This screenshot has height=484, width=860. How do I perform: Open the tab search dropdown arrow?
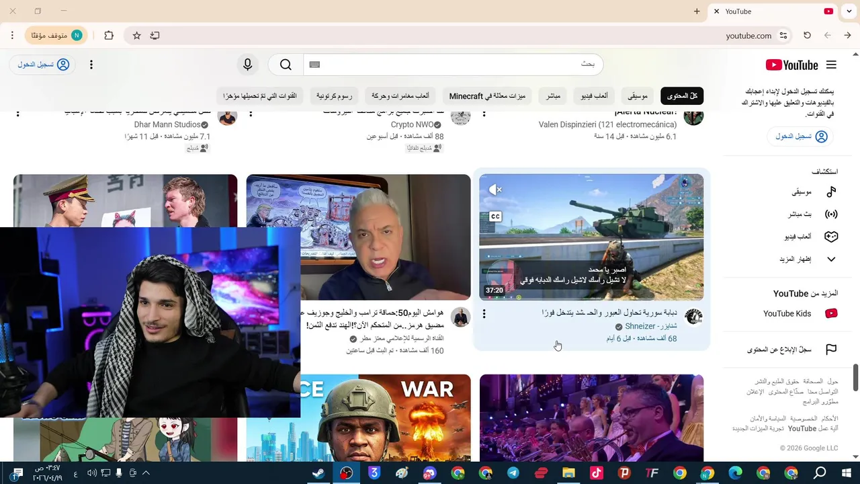(x=849, y=11)
